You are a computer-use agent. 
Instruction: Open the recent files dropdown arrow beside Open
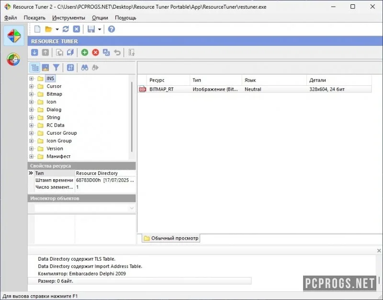(x=57, y=29)
